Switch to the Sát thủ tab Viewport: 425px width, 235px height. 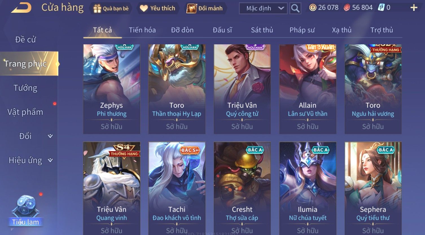tap(262, 30)
